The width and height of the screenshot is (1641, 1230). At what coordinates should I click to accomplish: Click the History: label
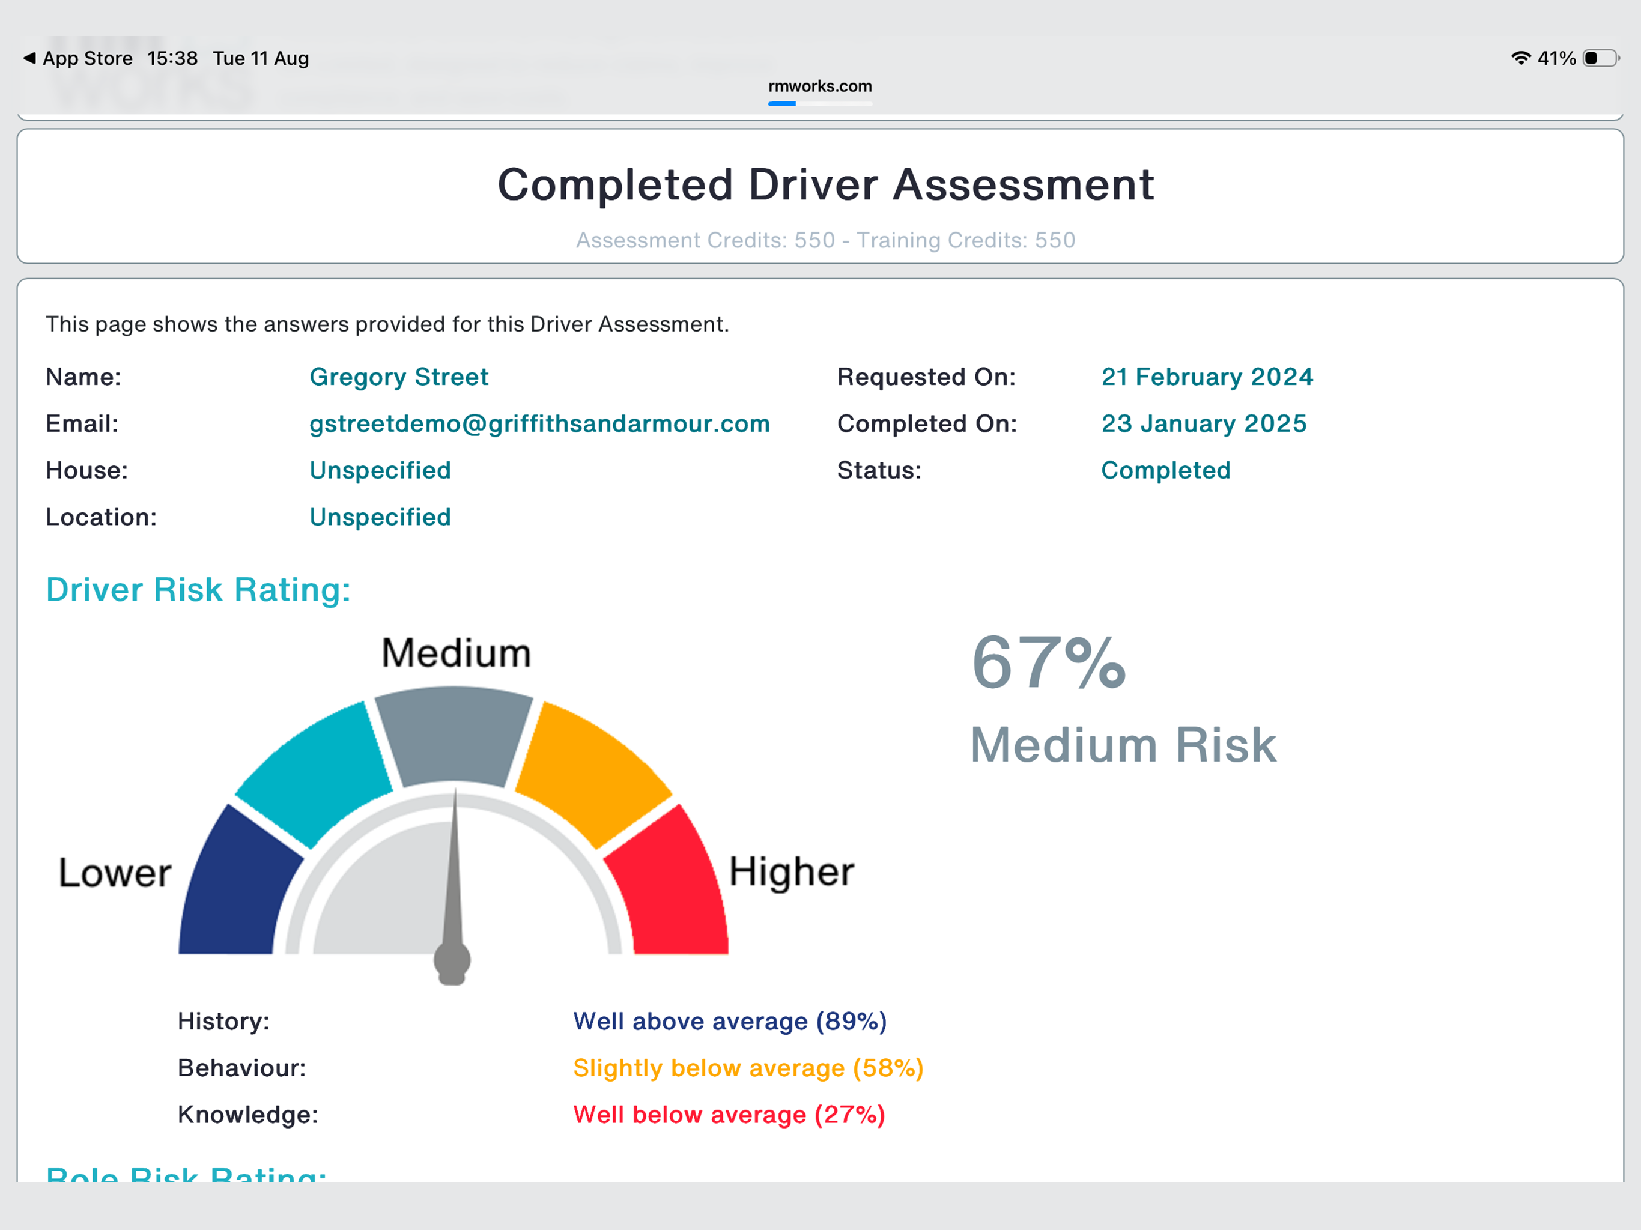pyautogui.click(x=223, y=1022)
